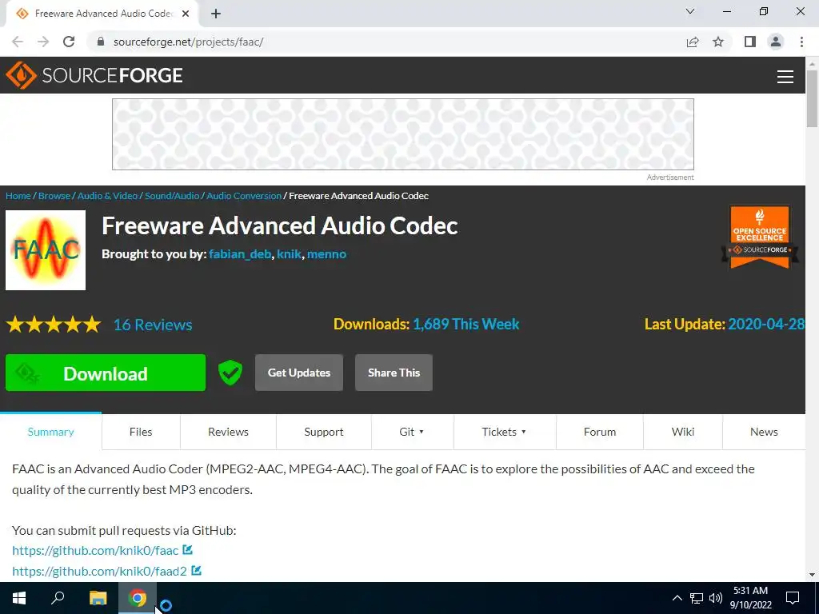Click the Open Source Excellence badge

[760, 237]
